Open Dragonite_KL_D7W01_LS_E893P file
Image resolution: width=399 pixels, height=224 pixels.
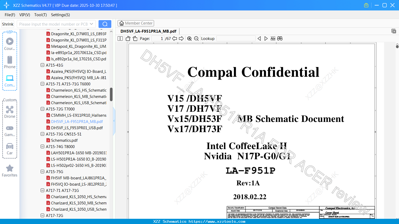[x=76, y=34]
